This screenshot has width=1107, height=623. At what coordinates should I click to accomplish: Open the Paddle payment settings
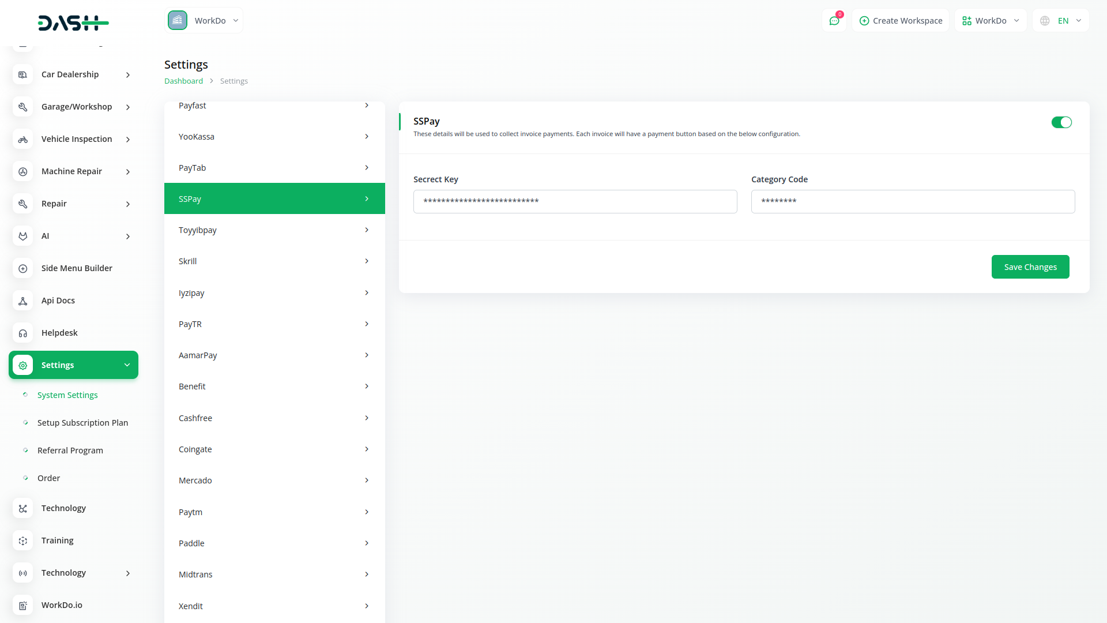[274, 543]
